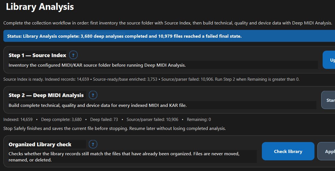335x171 pixels.
Task: Click the Step 2 — Deep MIDI Analysis heading
Action: [x=46, y=95]
